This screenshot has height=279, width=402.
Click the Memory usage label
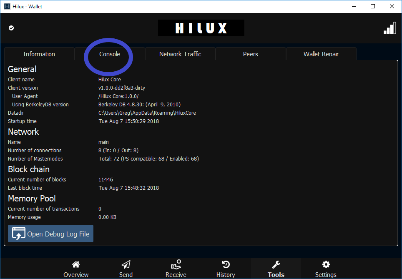point(24,217)
